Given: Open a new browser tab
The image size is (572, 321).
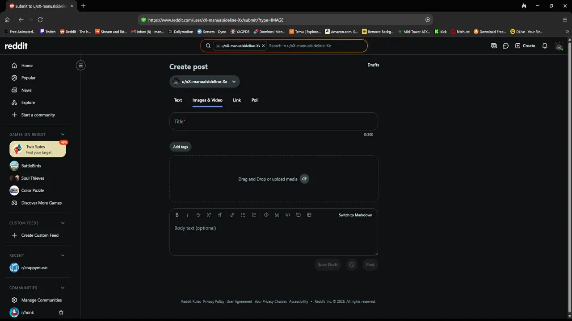Looking at the screenshot, I should 83,6.
